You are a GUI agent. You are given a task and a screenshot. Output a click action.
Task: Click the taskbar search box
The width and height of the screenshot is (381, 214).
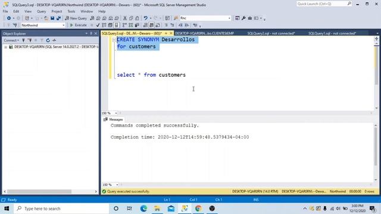click(61, 209)
